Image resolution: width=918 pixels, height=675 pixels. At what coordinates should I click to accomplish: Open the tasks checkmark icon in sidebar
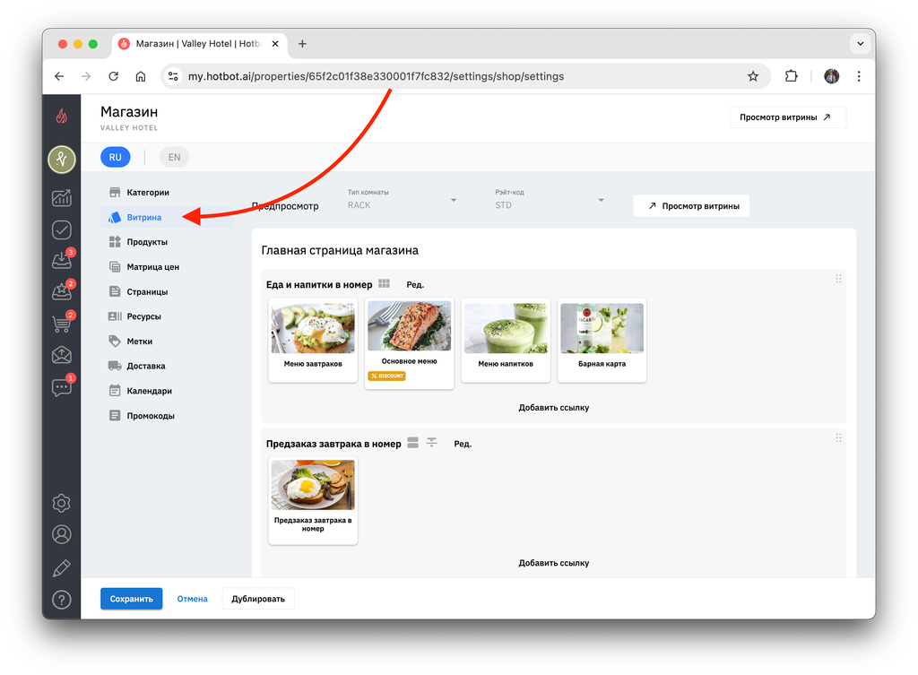coord(62,230)
